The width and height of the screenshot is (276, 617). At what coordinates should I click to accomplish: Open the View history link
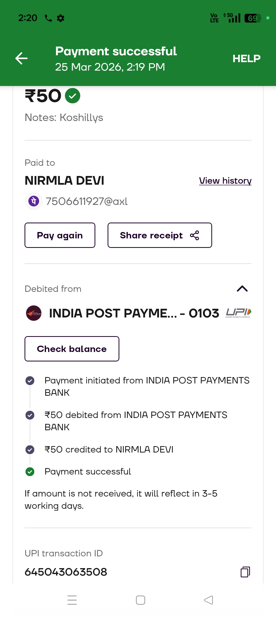225,181
